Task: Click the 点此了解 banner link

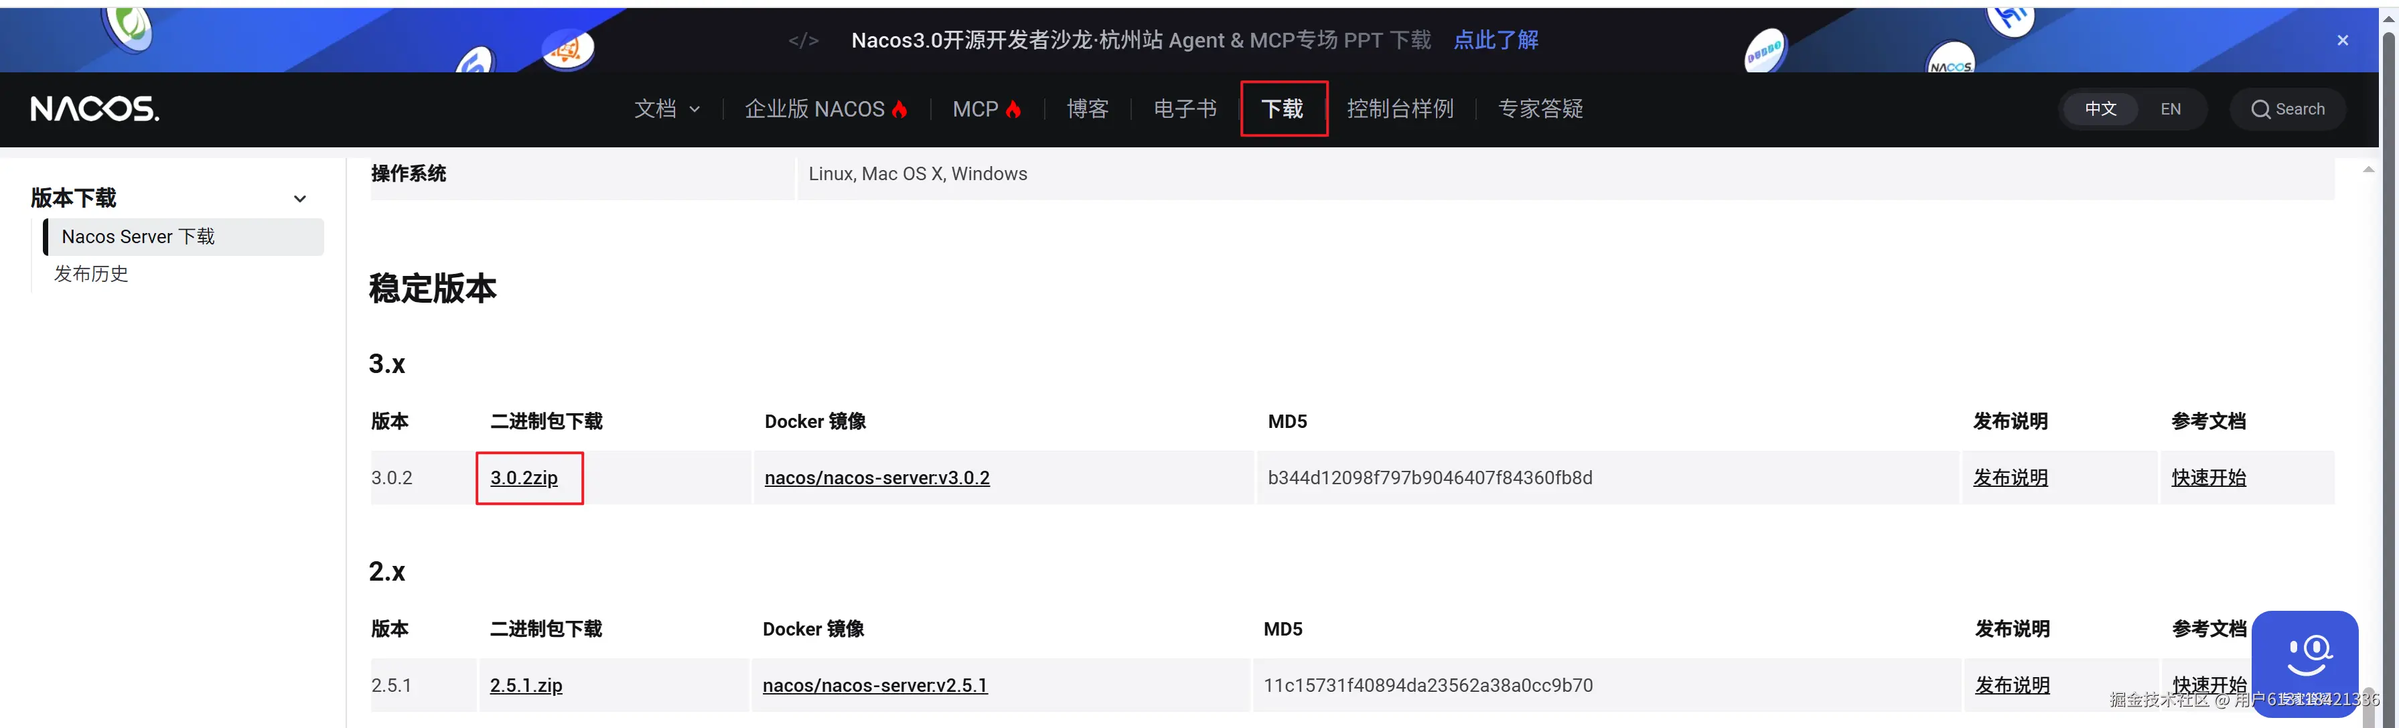Action: click(x=1496, y=40)
